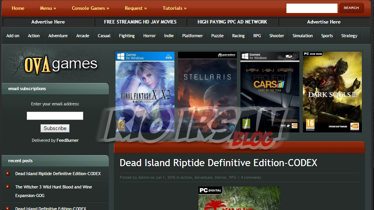This screenshot has height=210, width=374.
Task: Select the Add on category
Action: coord(13,36)
